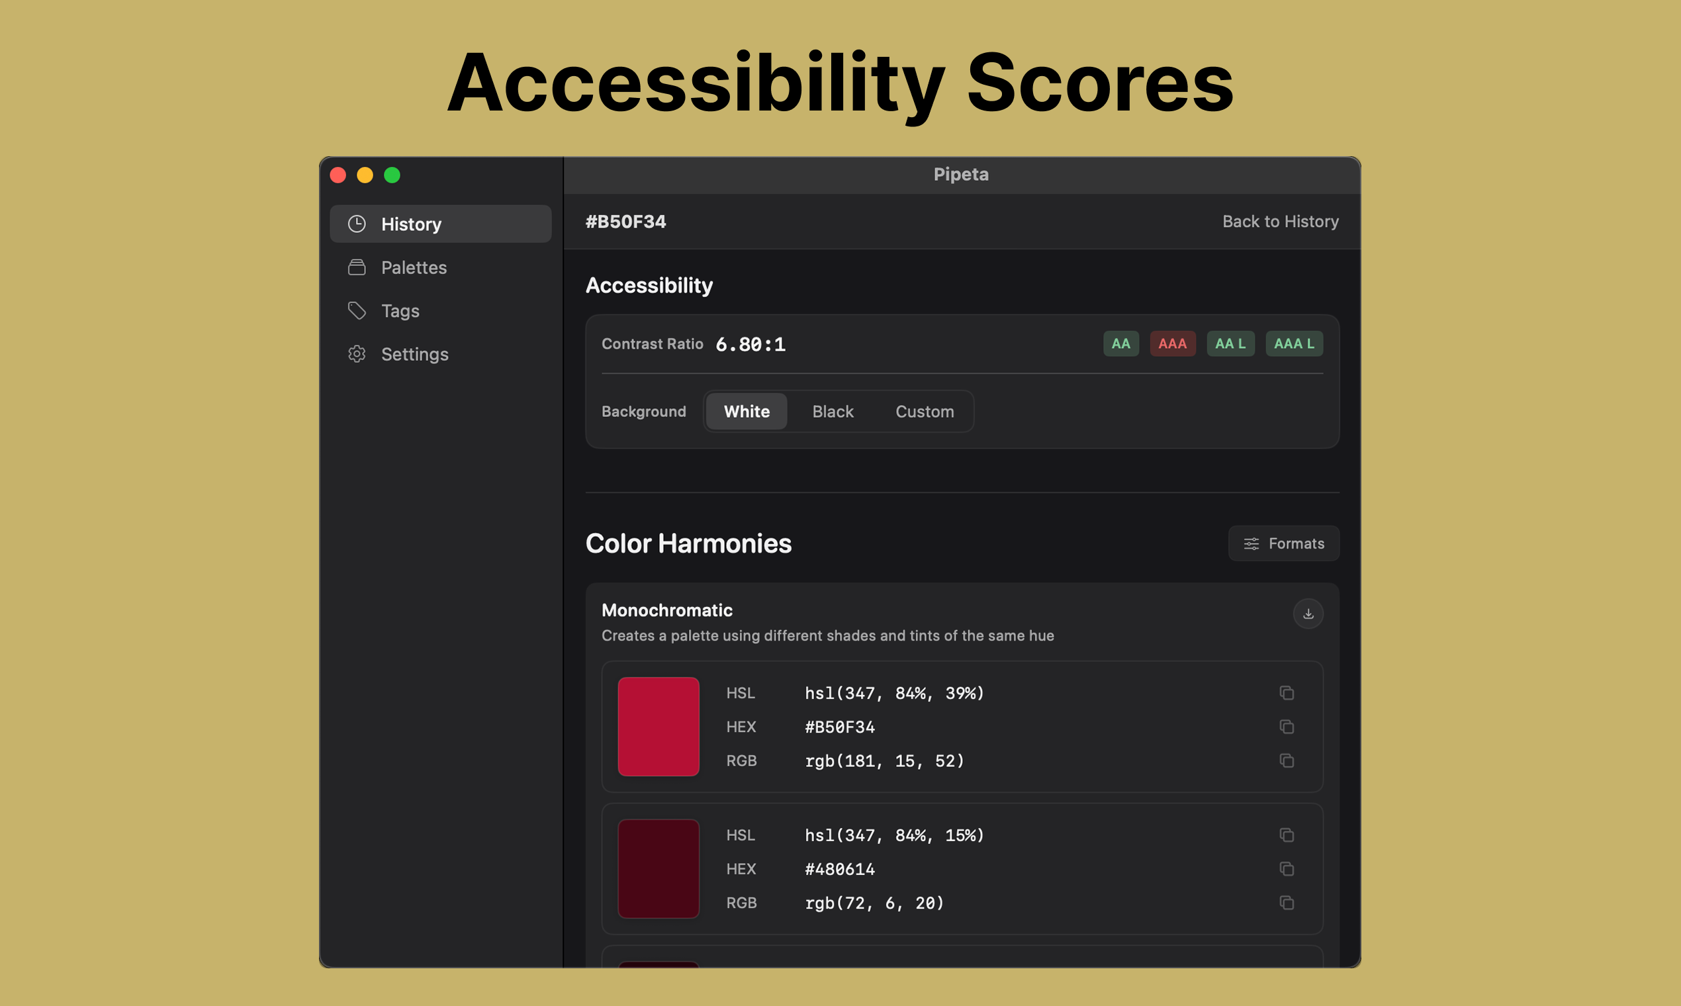Click the Tags label icon in sidebar

357,310
